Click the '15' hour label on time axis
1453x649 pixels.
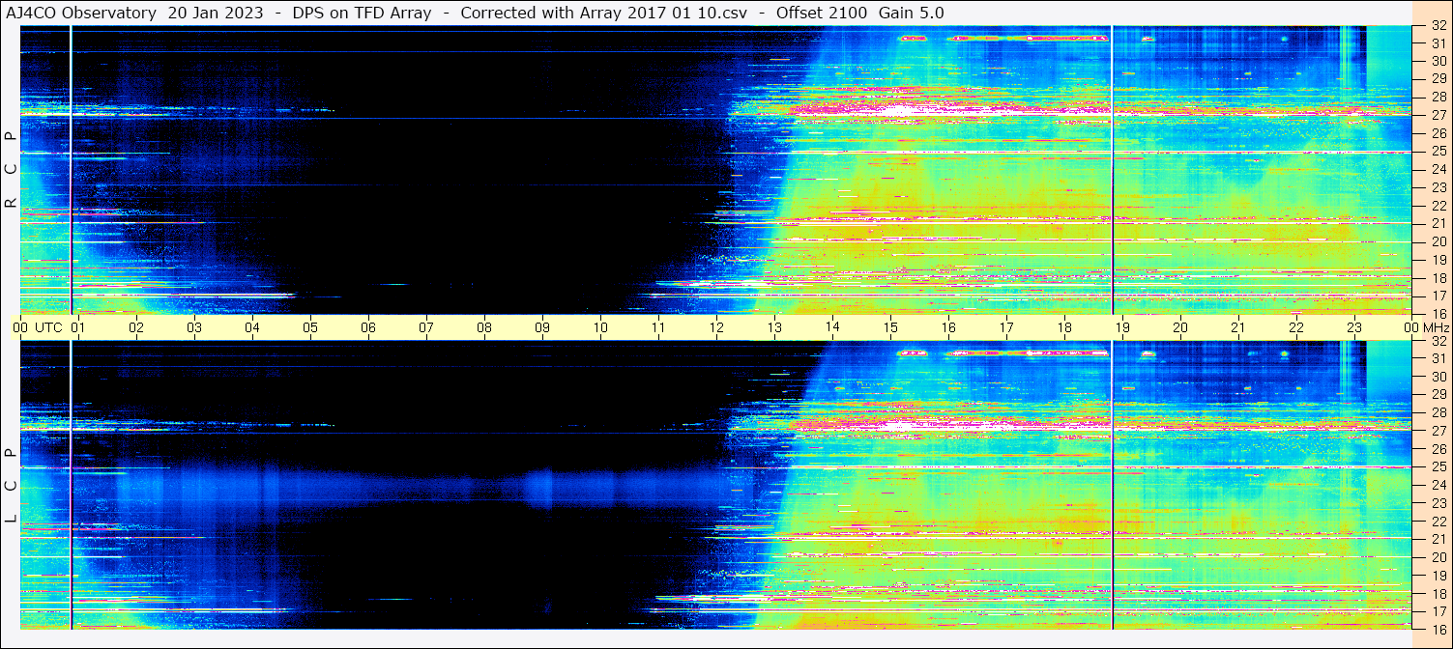890,327
